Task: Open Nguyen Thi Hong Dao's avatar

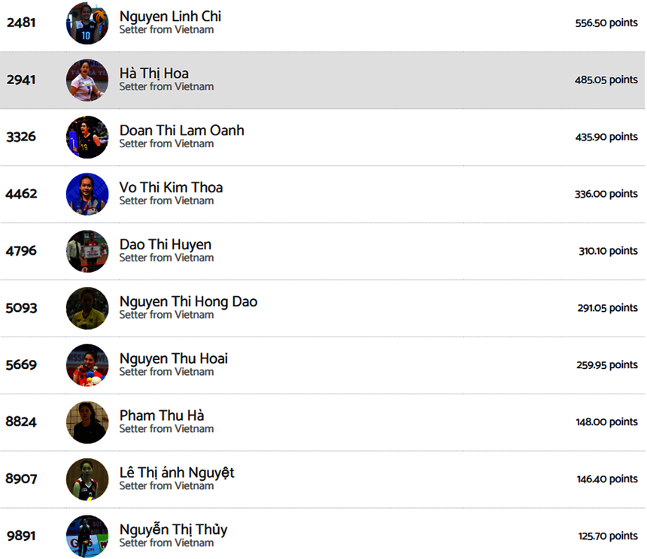Action: (x=87, y=308)
